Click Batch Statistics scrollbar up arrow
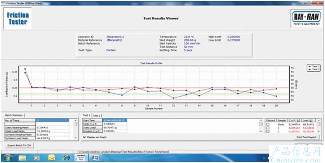The width and height of the screenshot is (325, 163). [75, 120]
